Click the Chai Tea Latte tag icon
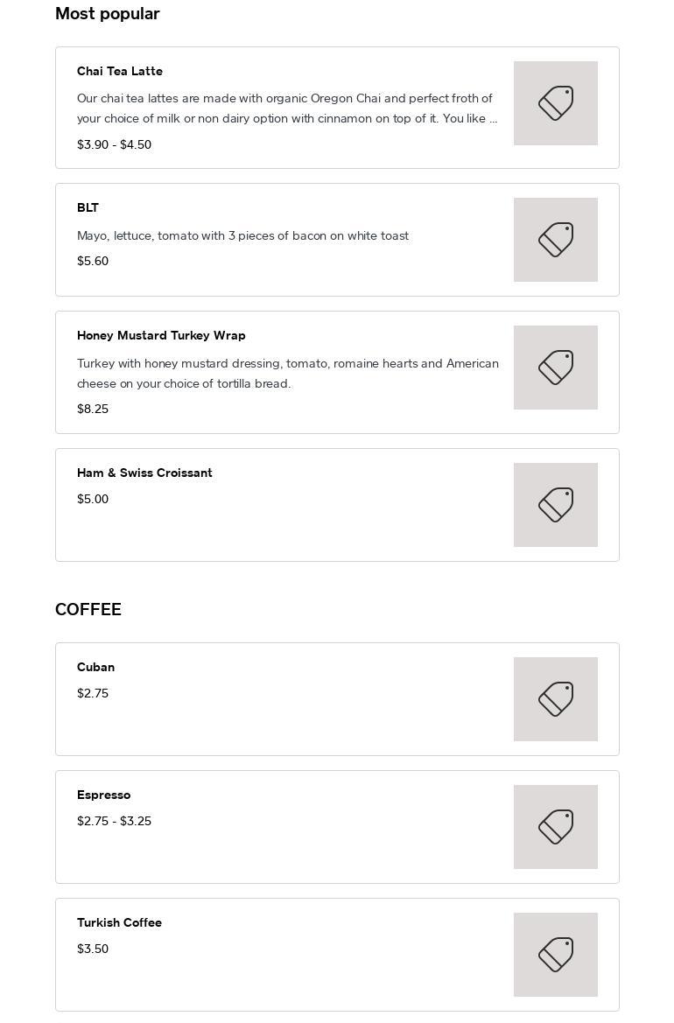674x1023 pixels. [x=555, y=103]
